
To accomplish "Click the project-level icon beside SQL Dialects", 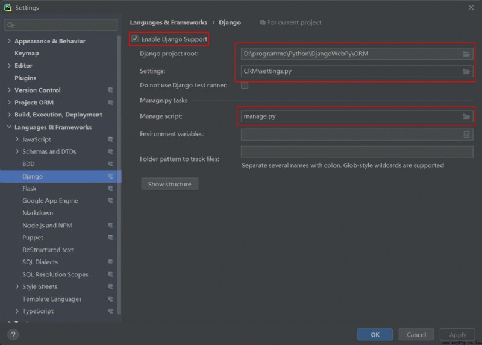I will coord(111,262).
